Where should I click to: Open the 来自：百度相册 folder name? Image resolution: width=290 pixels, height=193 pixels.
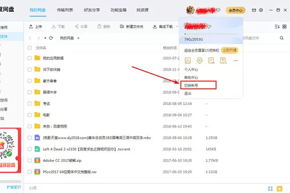click(x=55, y=127)
